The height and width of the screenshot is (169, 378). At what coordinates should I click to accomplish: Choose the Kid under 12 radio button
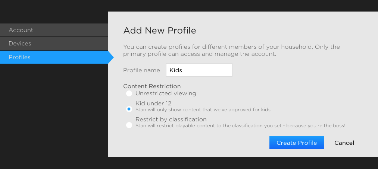tap(129, 109)
